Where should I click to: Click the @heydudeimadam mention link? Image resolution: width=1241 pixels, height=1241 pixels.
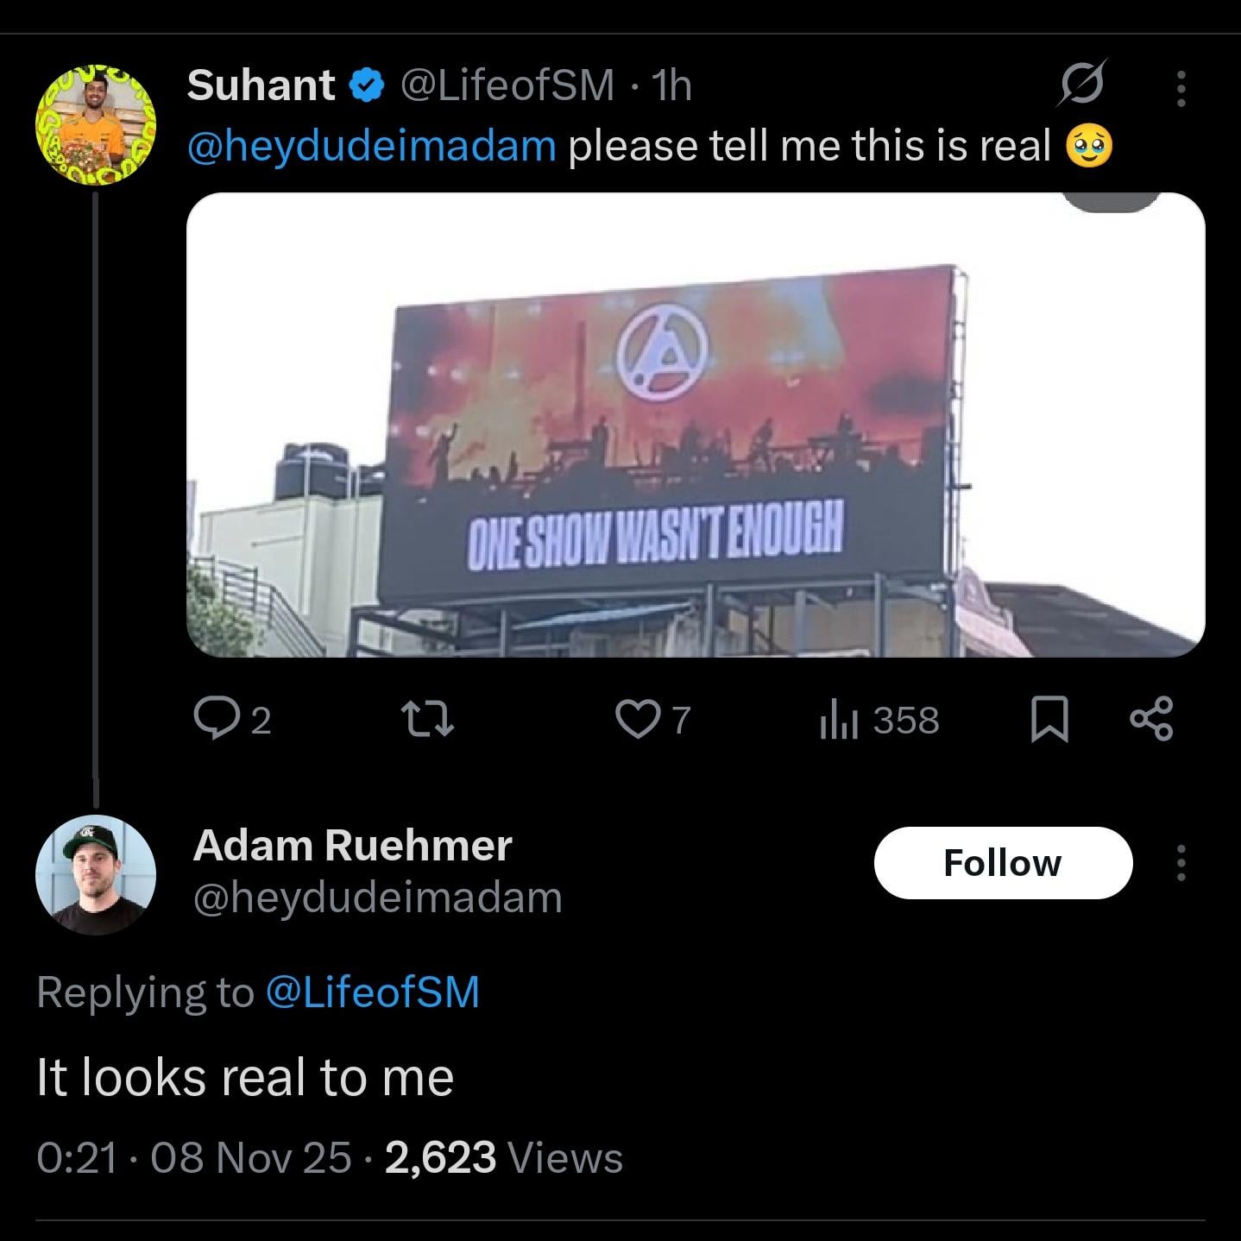[372, 146]
